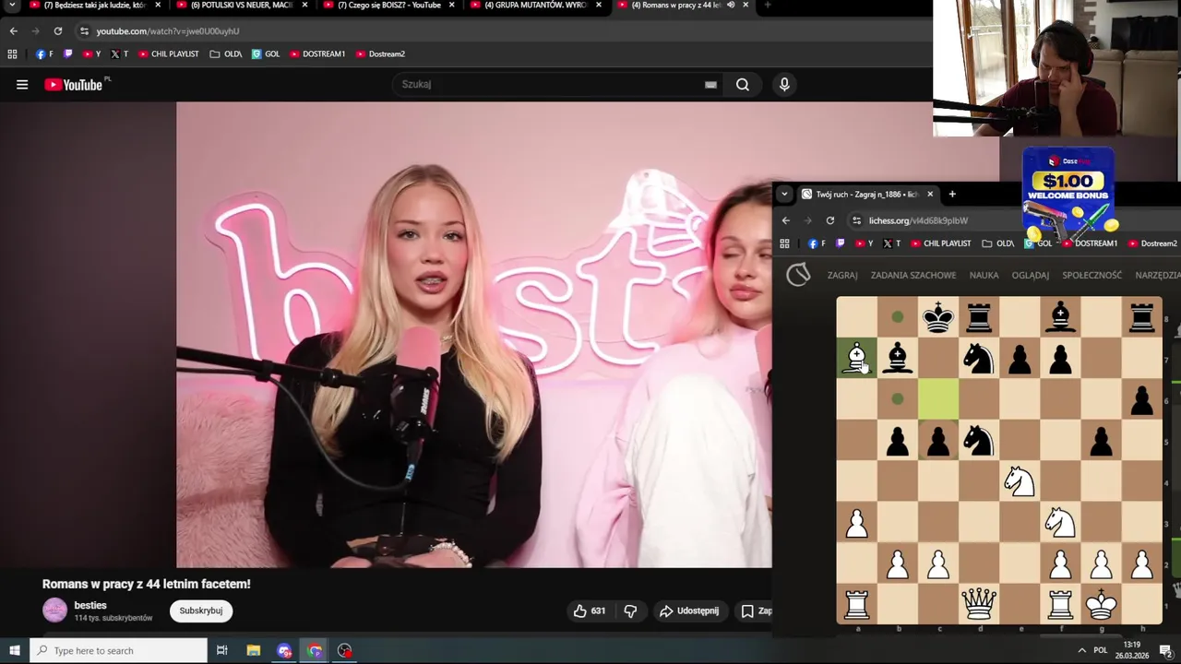Switch to 'GRUPA MUTANTÓW' tab

tap(536, 6)
